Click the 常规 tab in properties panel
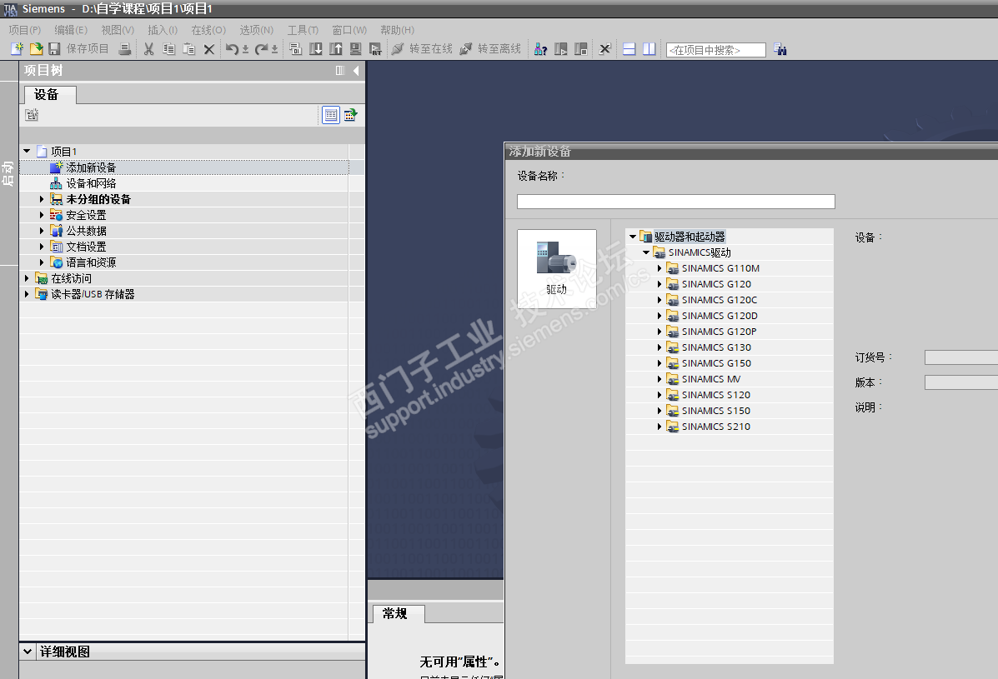This screenshot has height=679, width=998. [x=398, y=613]
